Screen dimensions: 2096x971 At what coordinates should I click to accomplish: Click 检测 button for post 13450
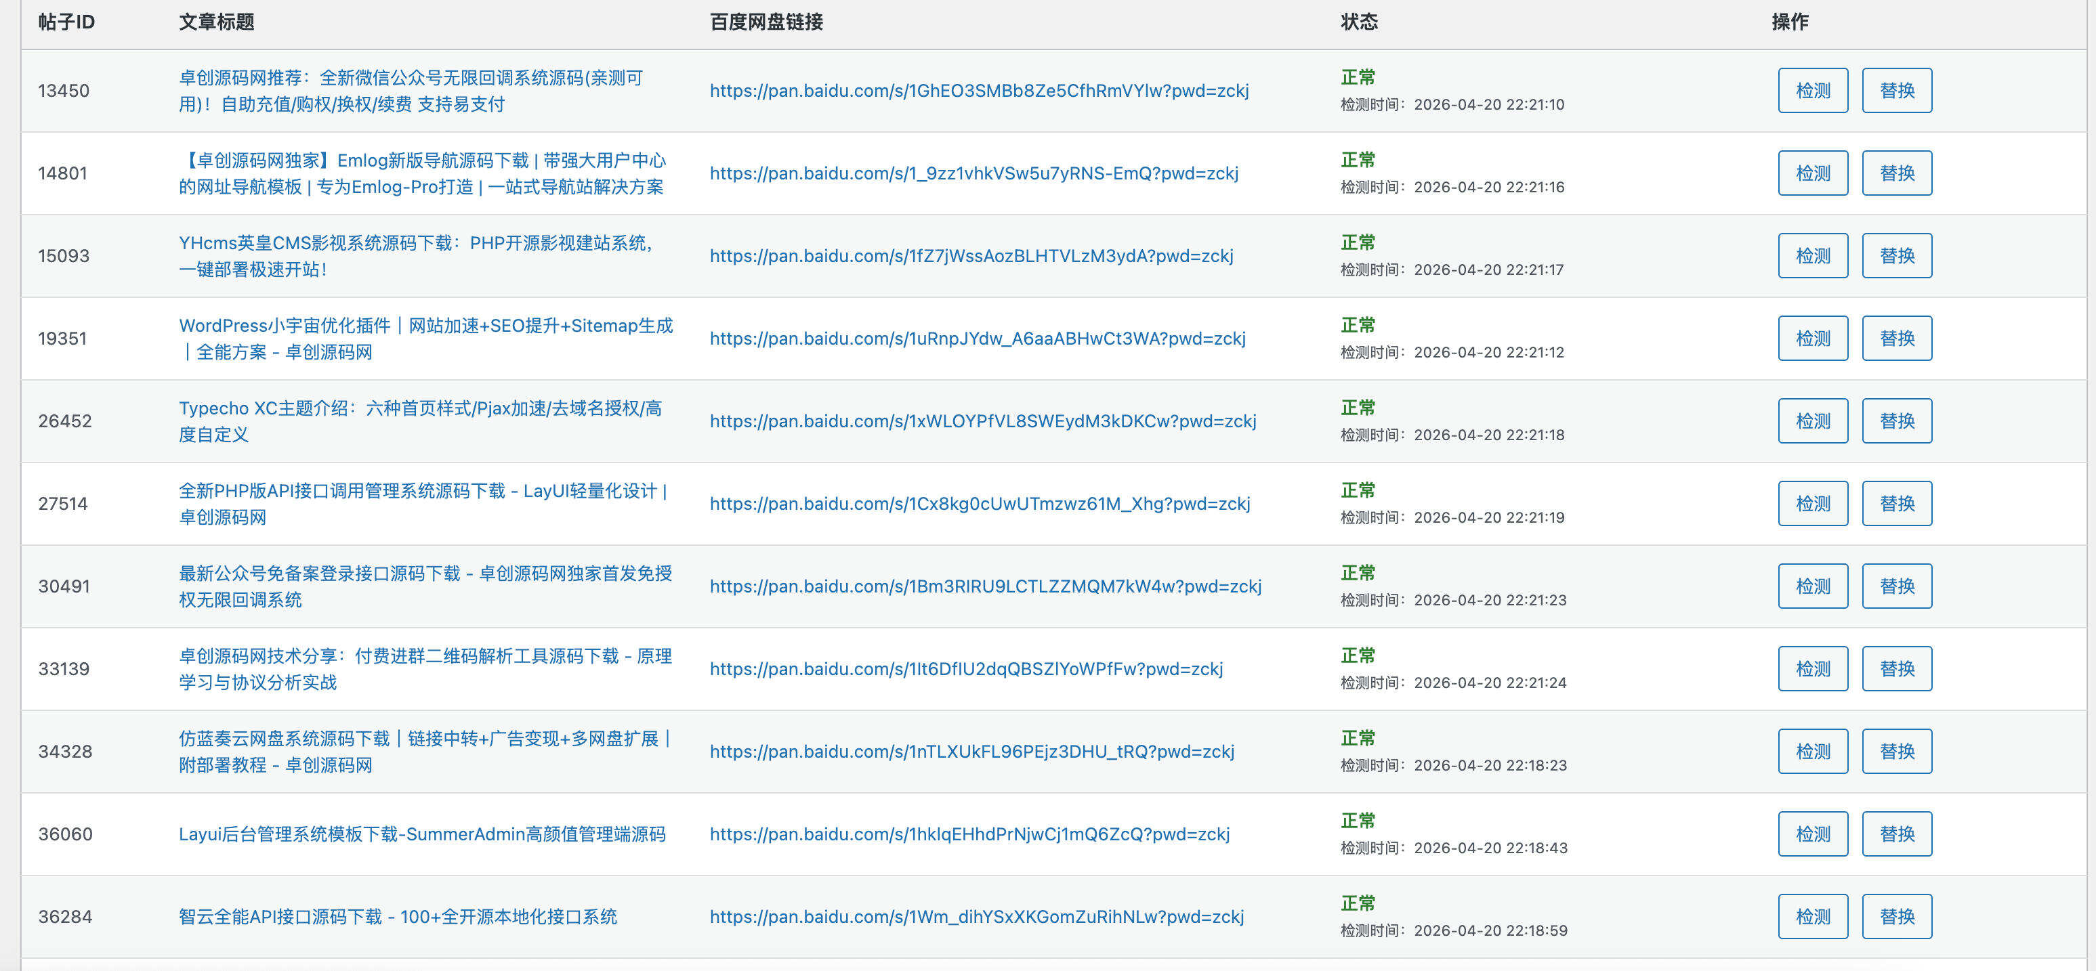(x=1813, y=90)
